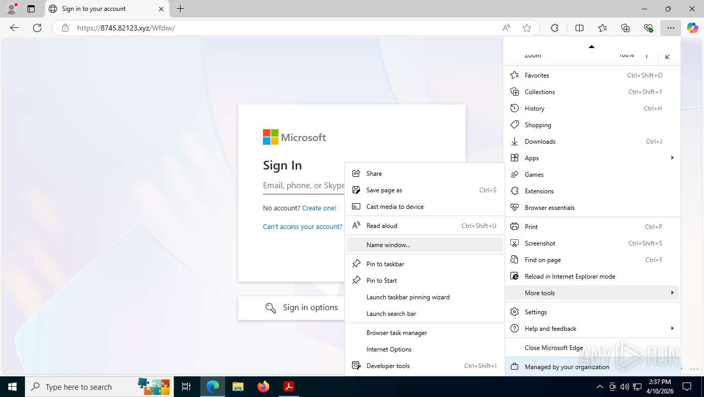The width and height of the screenshot is (704, 397).
Task: Select Launch search bar
Action: coord(424,314)
